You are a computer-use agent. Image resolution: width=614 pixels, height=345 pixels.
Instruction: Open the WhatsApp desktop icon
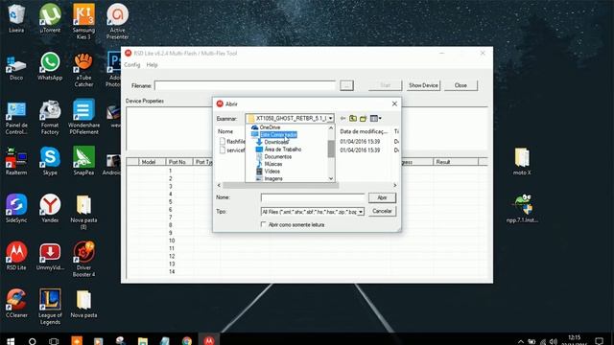(x=50, y=66)
